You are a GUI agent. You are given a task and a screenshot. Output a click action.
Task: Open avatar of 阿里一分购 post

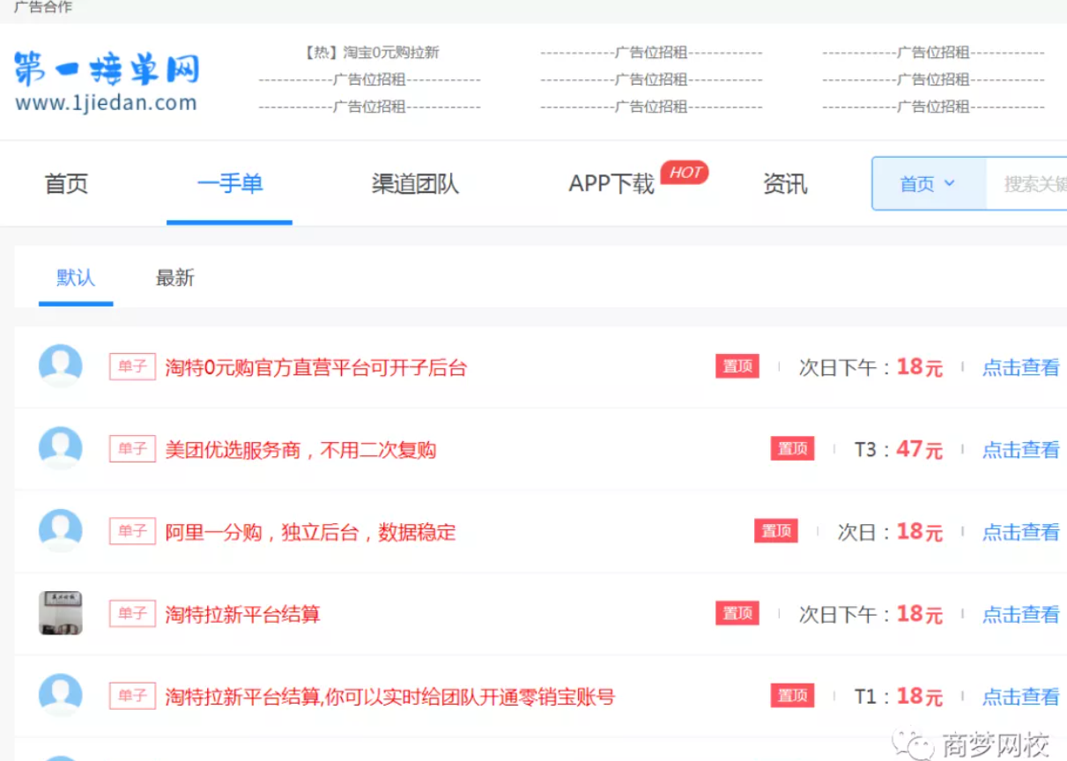coord(61,531)
